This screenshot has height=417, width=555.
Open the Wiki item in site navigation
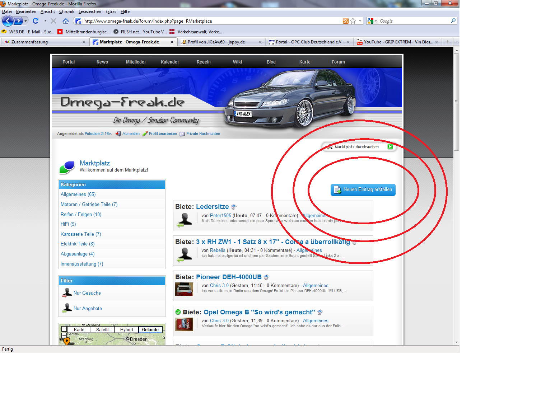tap(237, 62)
